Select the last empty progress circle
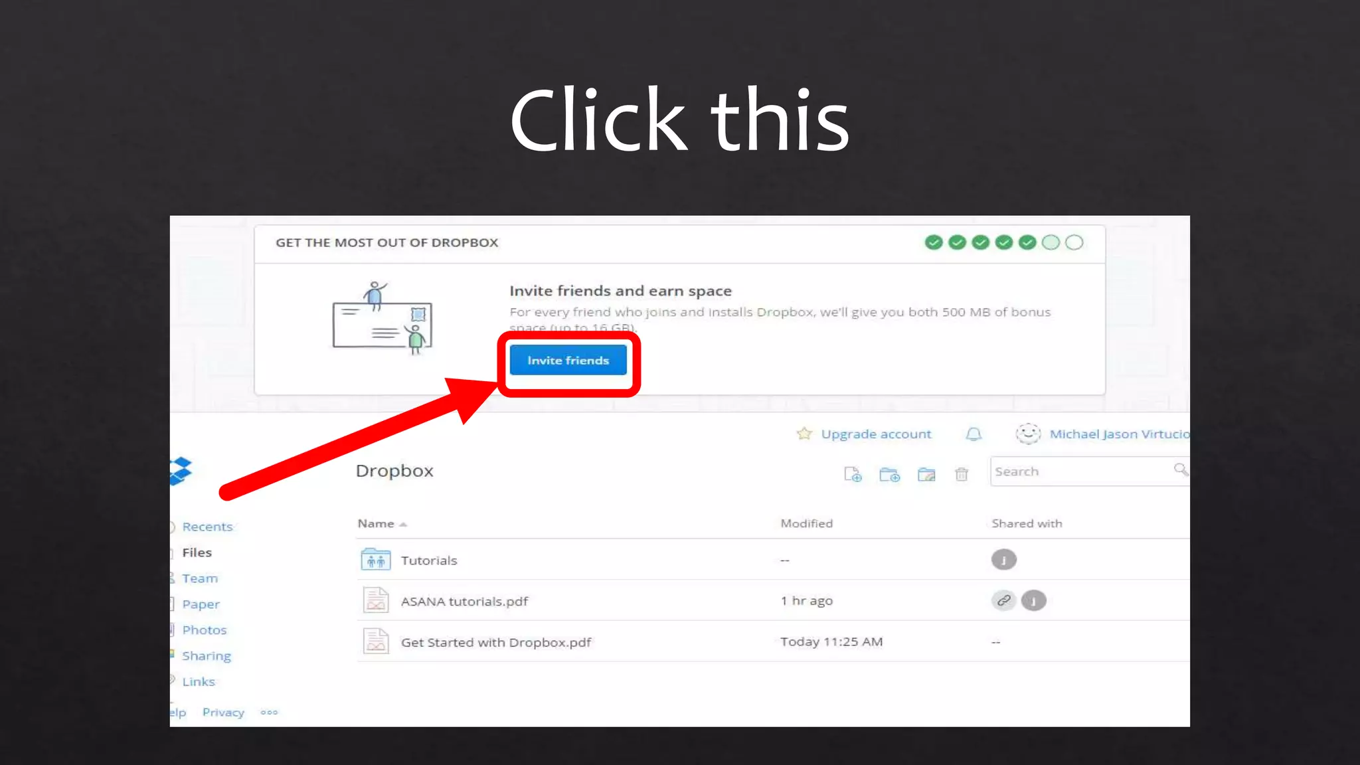Image resolution: width=1360 pixels, height=765 pixels. pyautogui.click(x=1074, y=242)
